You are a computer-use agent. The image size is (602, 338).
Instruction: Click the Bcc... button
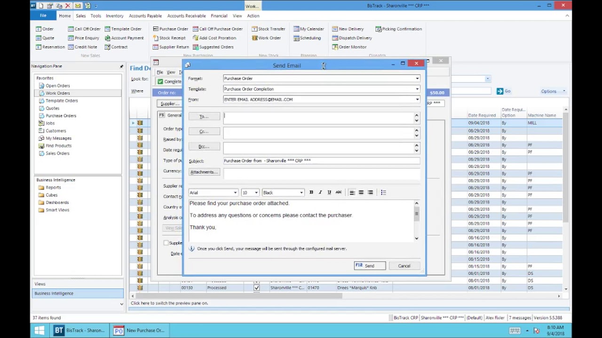click(x=204, y=147)
